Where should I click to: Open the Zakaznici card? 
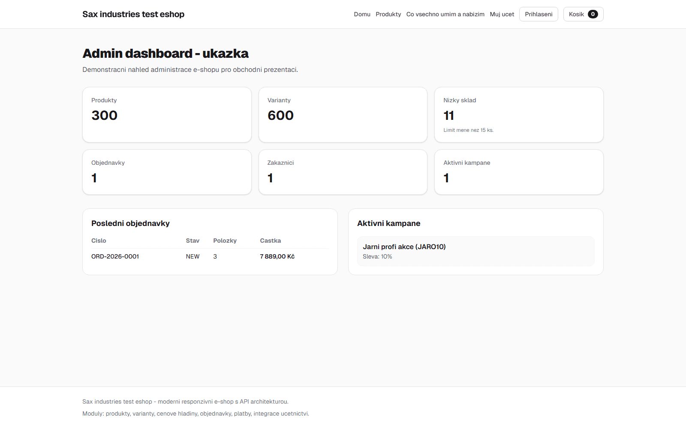coord(343,172)
